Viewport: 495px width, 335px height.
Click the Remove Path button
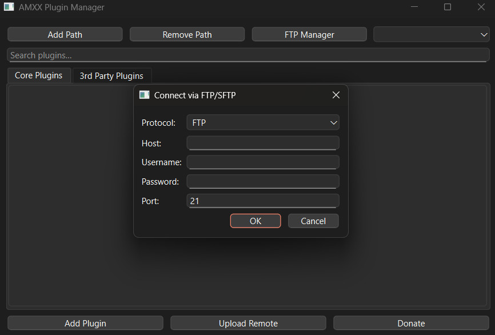[x=187, y=34]
